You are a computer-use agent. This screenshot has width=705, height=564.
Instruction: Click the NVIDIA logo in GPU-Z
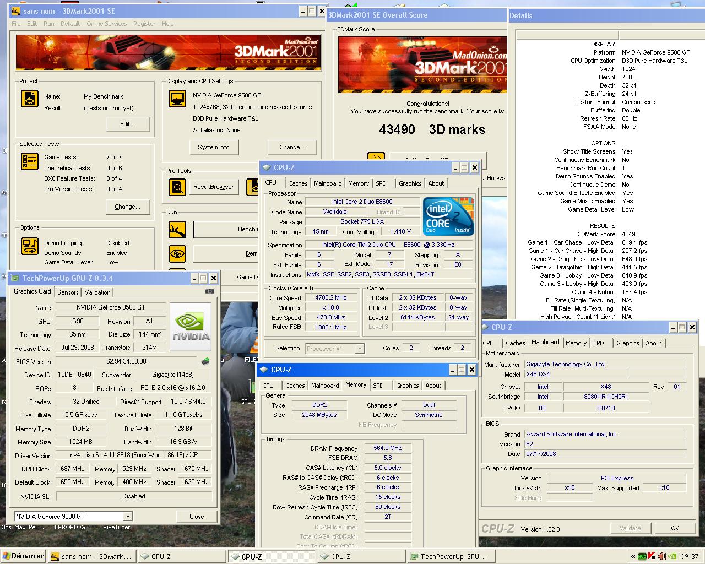pyautogui.click(x=191, y=327)
